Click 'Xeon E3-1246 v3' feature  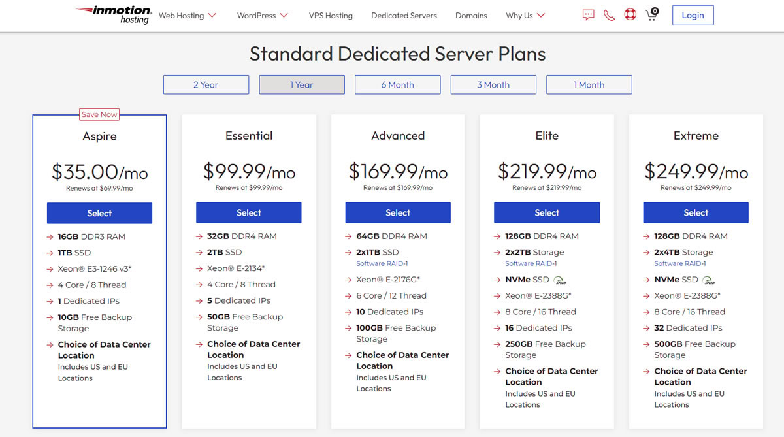[x=95, y=268]
